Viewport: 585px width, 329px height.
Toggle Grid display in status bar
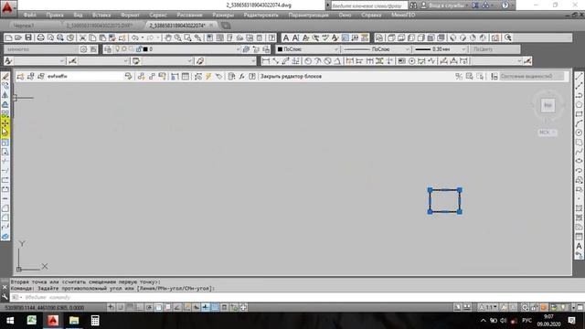click(x=130, y=307)
